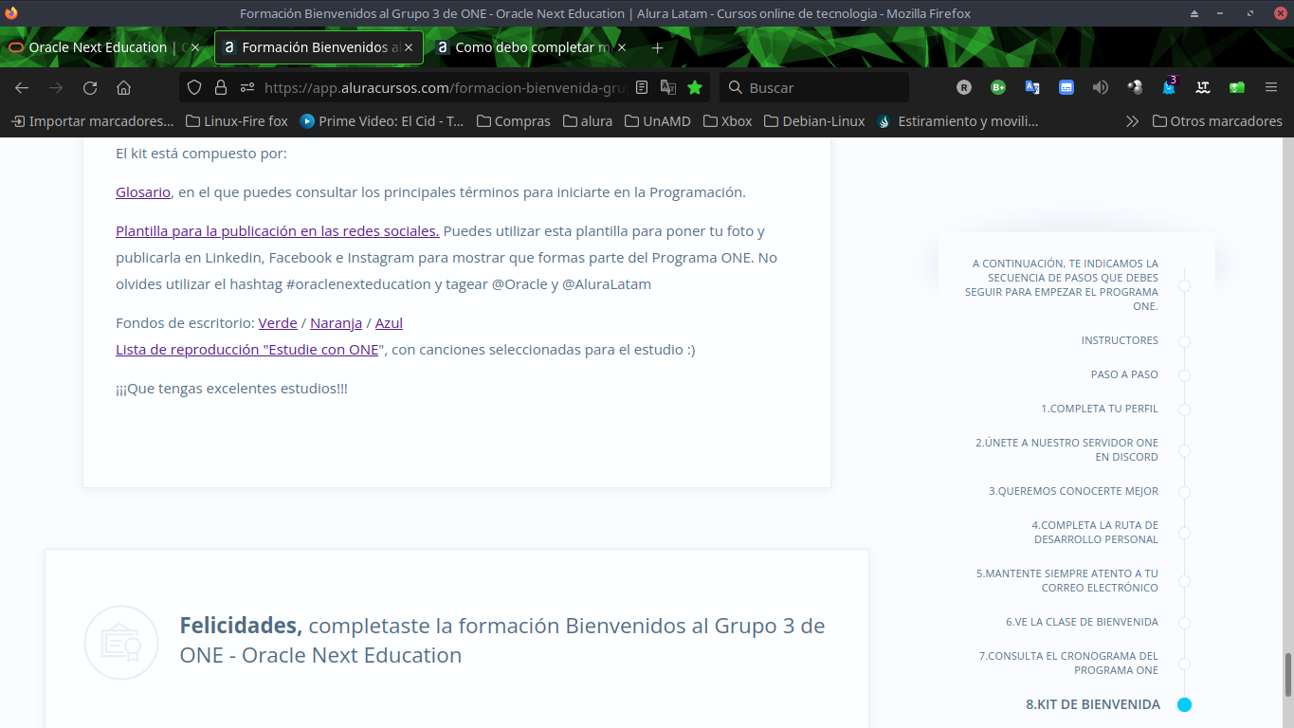Open UnAMD bookmarks folder
Screen dimensions: 1294x728
point(658,121)
